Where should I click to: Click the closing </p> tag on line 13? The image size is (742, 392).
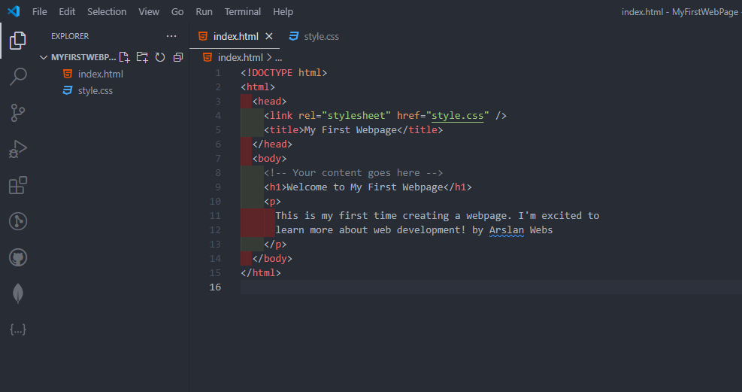coord(275,245)
